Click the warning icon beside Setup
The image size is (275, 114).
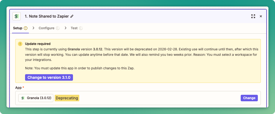pyautogui.click(x=26, y=28)
